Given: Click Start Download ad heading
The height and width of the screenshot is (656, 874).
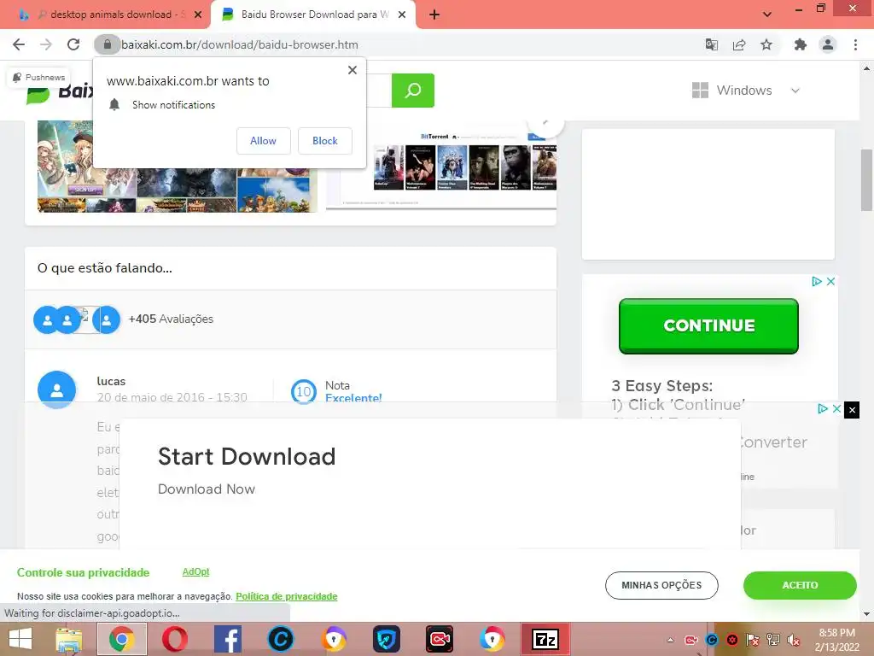Looking at the screenshot, I should pyautogui.click(x=247, y=456).
